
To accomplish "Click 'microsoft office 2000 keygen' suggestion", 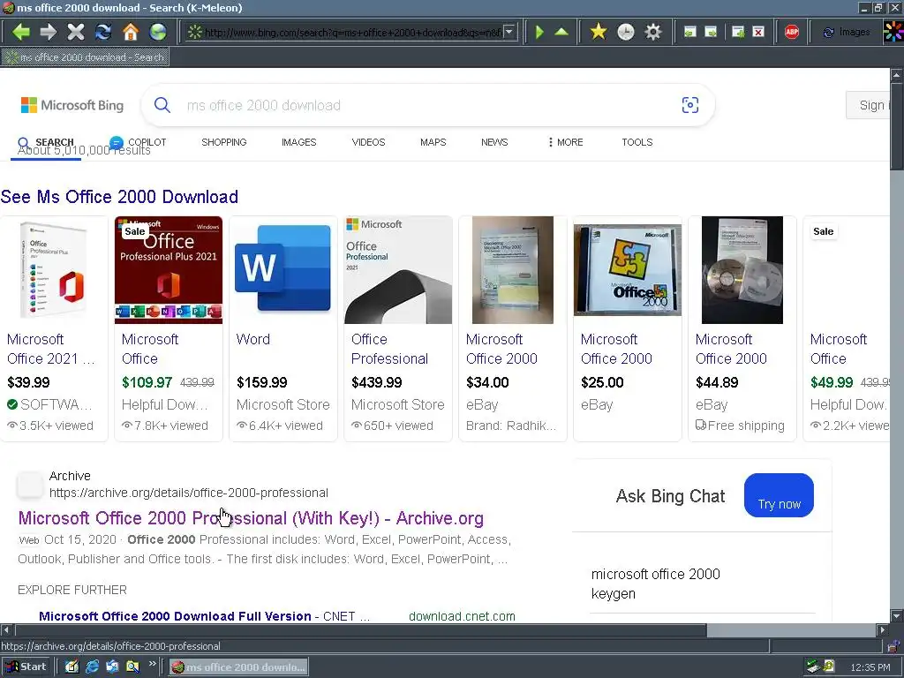I will pos(656,584).
